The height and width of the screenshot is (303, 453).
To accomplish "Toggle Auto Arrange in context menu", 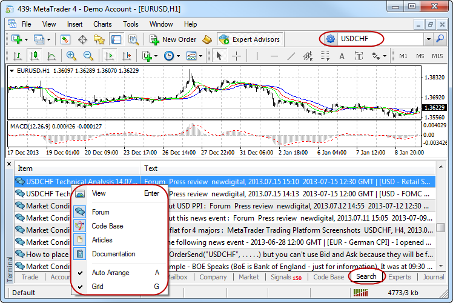I will (x=110, y=273).
